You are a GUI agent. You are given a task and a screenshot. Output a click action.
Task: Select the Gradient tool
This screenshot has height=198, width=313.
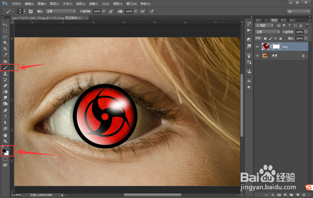[x=5, y=92]
